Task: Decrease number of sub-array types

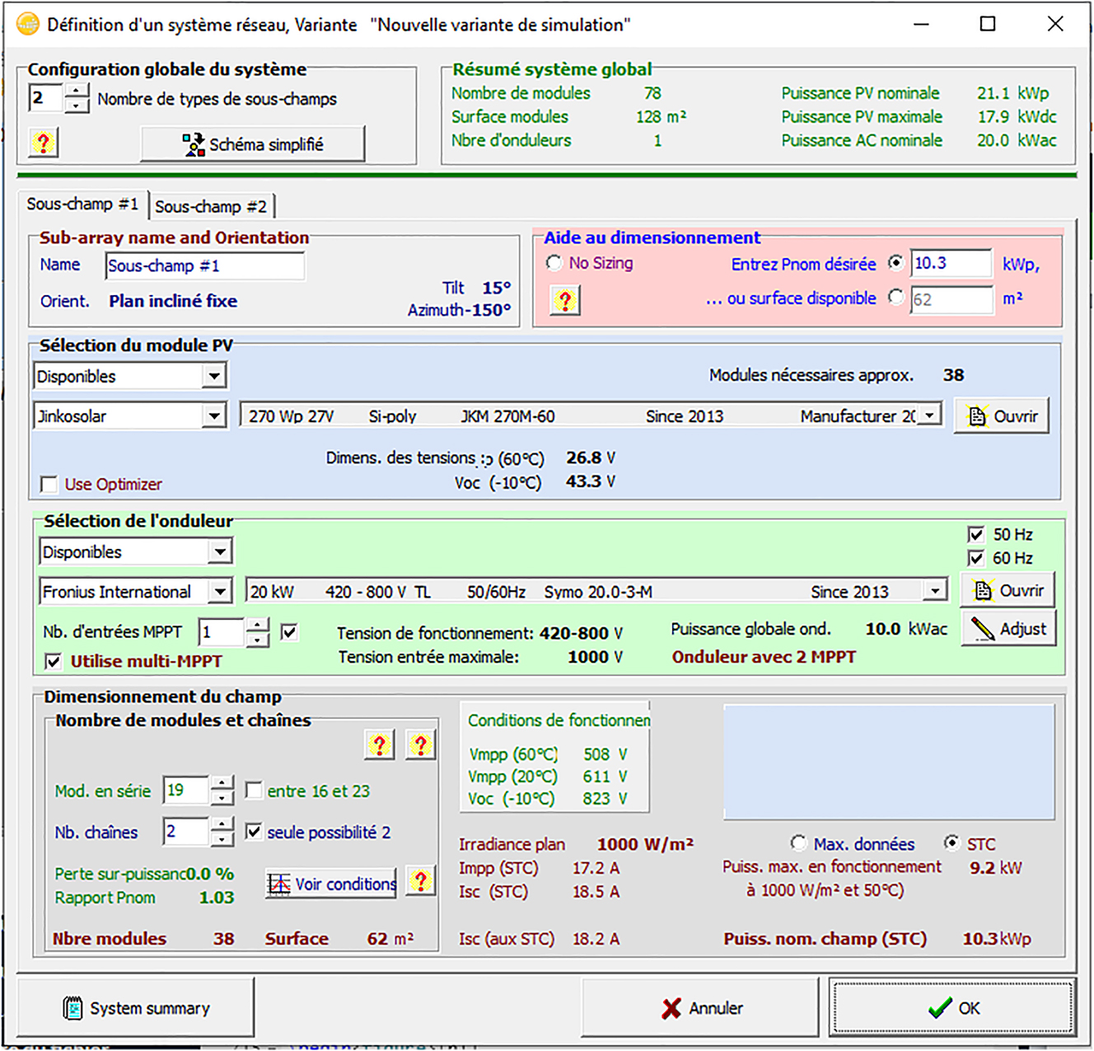Action: point(77,106)
